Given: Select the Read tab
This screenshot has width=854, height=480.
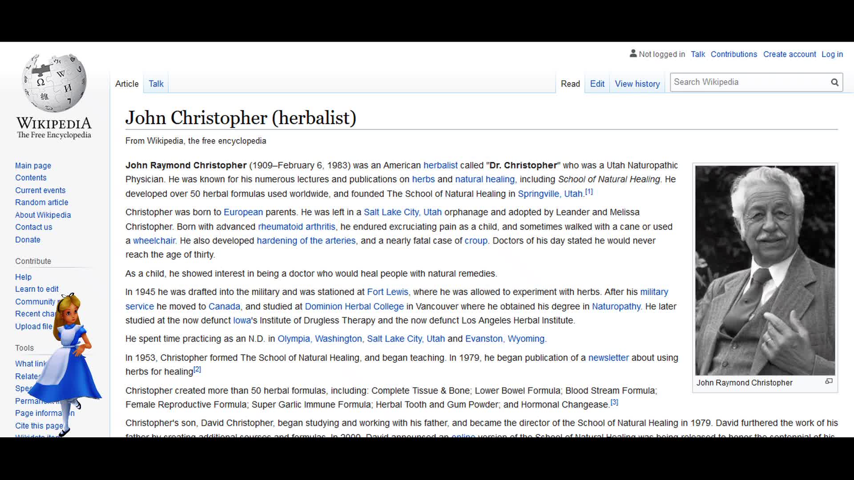Looking at the screenshot, I should [x=570, y=84].
